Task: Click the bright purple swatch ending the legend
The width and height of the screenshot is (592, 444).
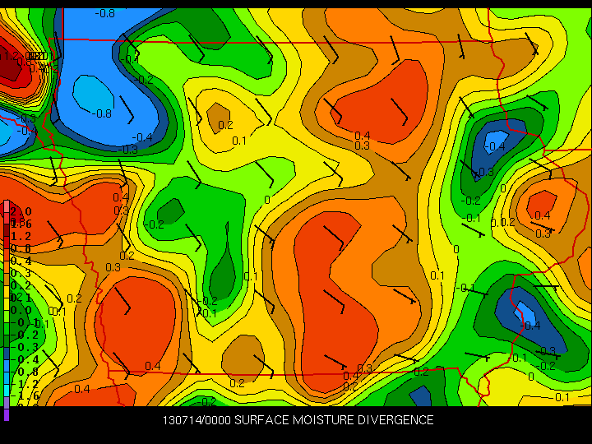Action: tap(7, 415)
